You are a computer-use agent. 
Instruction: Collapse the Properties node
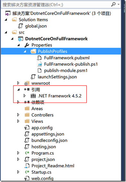click(19, 45)
